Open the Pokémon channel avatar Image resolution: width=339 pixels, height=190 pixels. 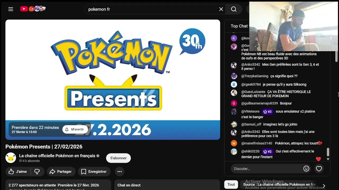tap(11, 158)
